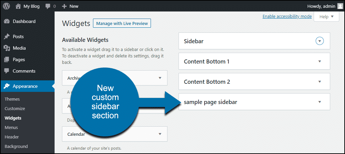Expand the Calendar widget dropdown arrow
Viewport: 345px width, 154px height.
point(160,134)
